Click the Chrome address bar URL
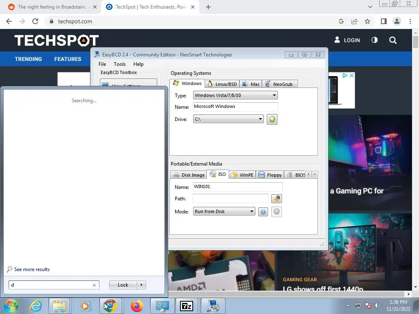This screenshot has width=419, height=314. 75,21
